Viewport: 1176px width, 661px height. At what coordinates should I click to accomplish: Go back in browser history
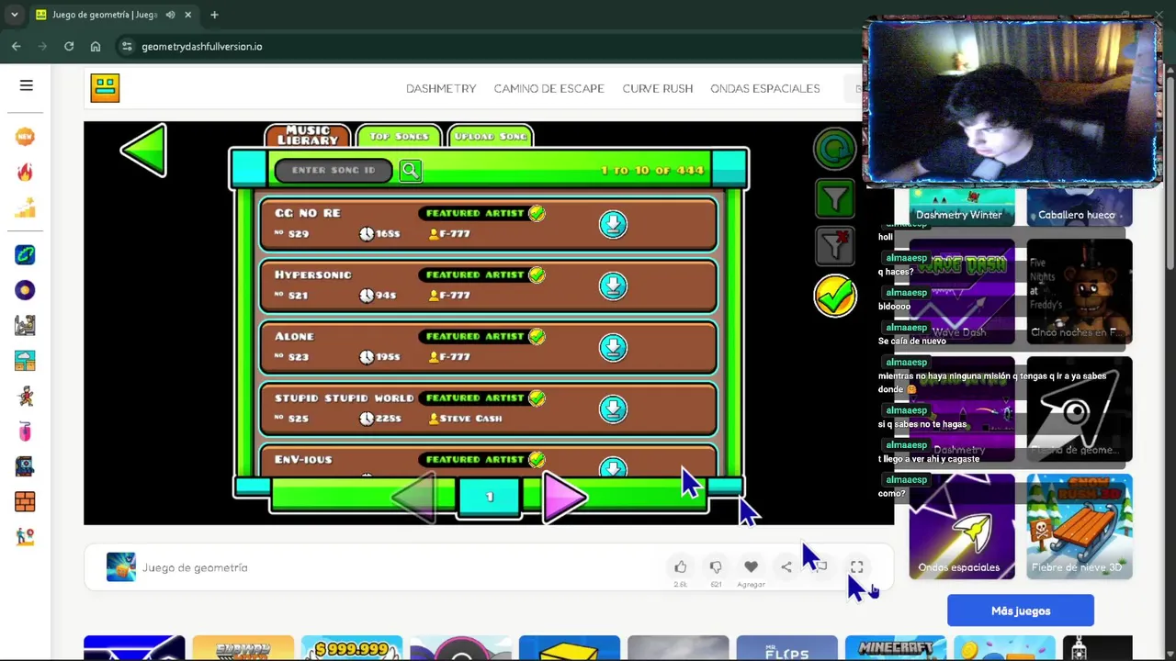(x=17, y=46)
